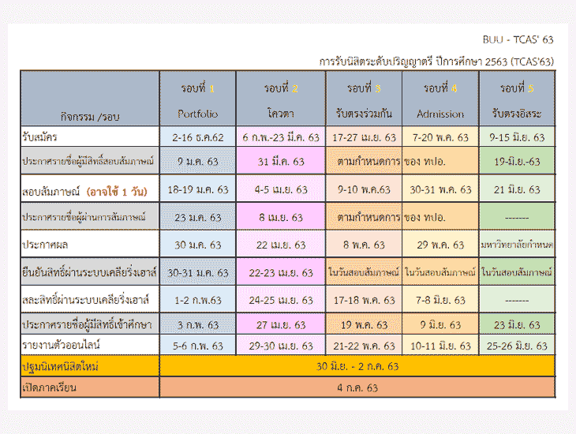
Task: Select the 'ยืนยันสิทธิ์ผ่านระบบเคลียริ่งเฮาส์' row label
Action: point(90,271)
